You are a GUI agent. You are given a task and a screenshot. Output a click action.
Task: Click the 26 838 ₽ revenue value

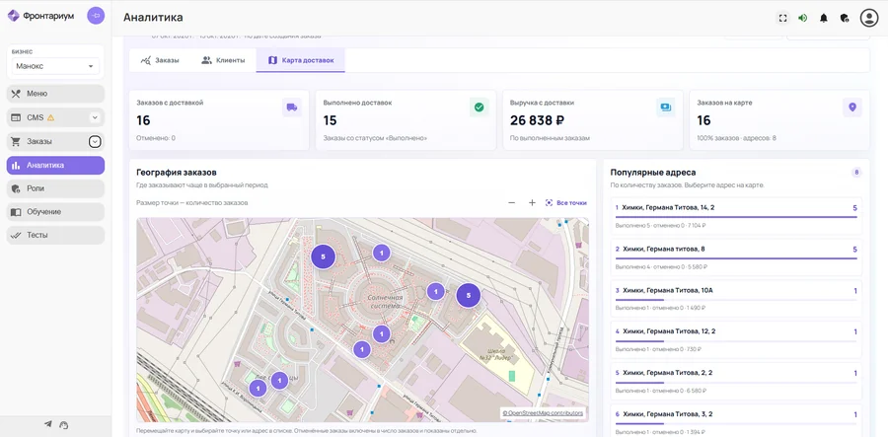[x=537, y=120]
